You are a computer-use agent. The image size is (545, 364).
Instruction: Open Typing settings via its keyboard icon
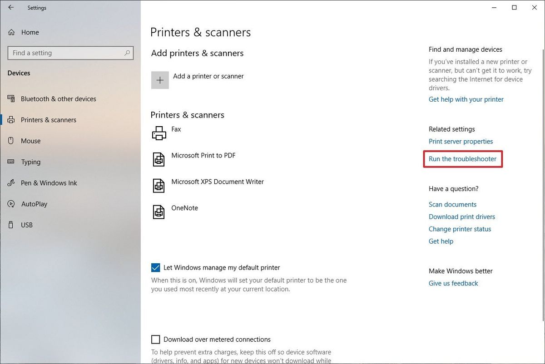11,162
